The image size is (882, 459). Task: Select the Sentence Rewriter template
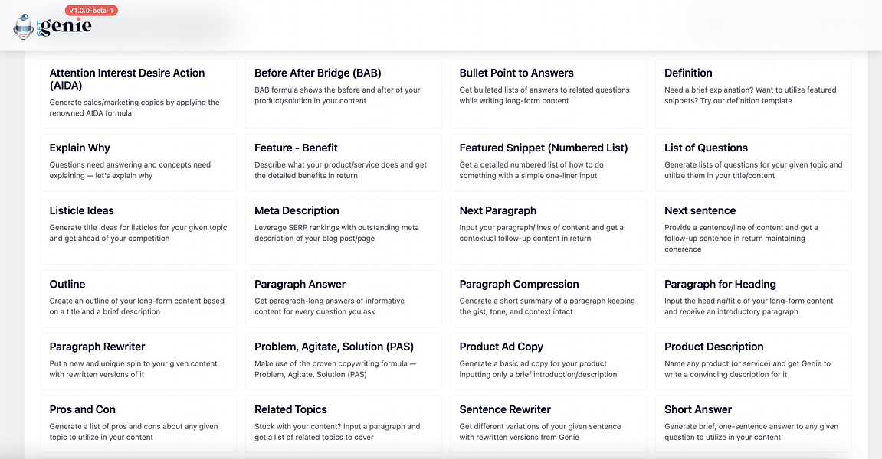549,424
